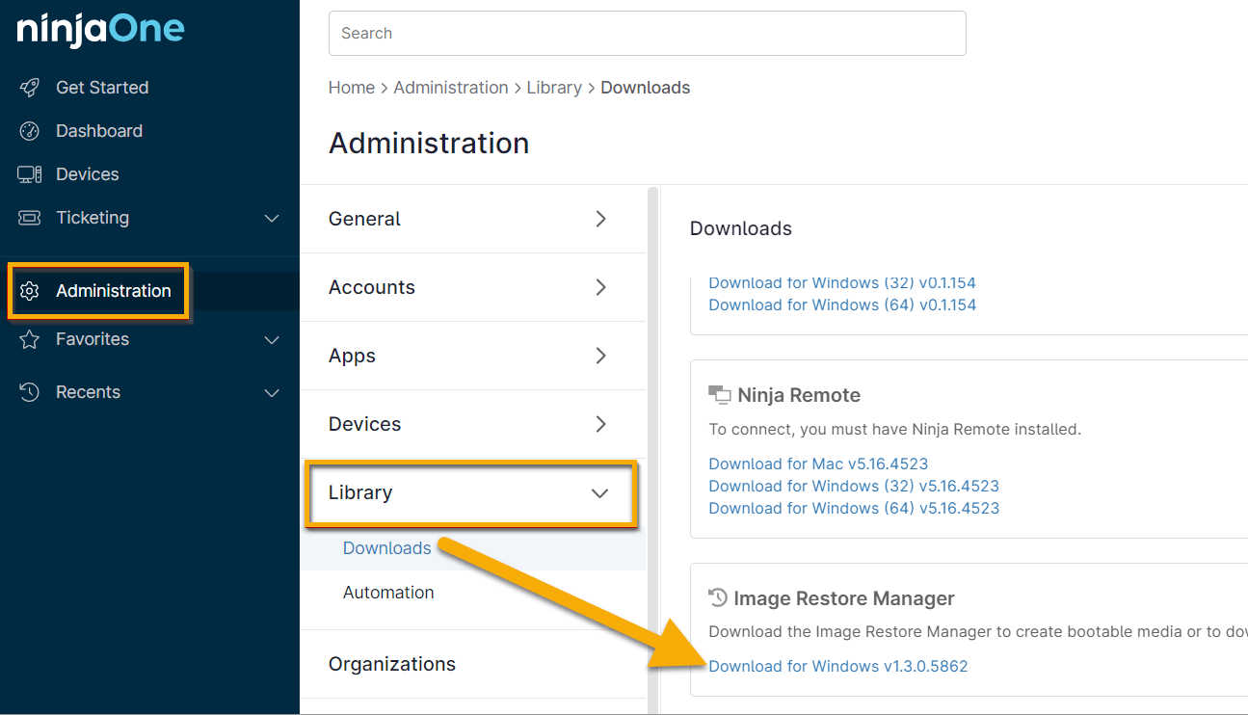Screen dimensions: 1248x715
Task: Click the Get Started rocket icon
Action: click(30, 88)
